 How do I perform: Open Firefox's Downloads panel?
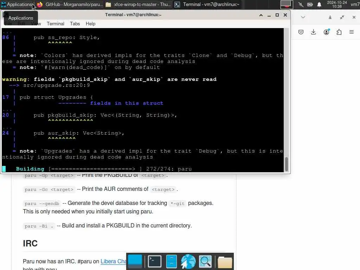click(313, 32)
